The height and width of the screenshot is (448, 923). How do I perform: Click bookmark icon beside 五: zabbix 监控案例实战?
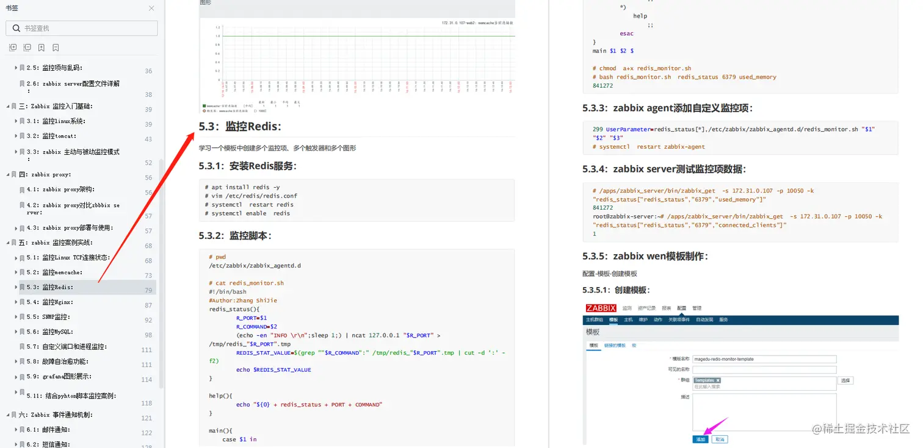(x=15, y=243)
